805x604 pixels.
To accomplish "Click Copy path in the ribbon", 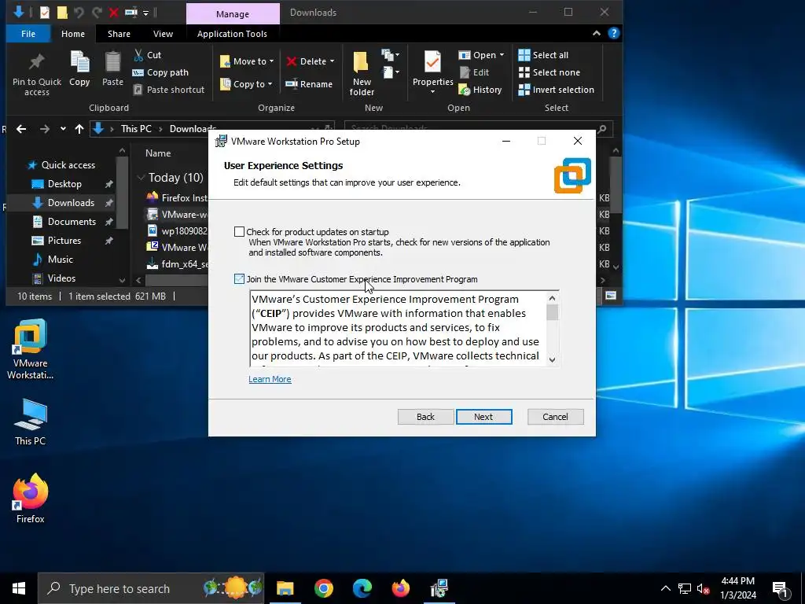I will 160,72.
